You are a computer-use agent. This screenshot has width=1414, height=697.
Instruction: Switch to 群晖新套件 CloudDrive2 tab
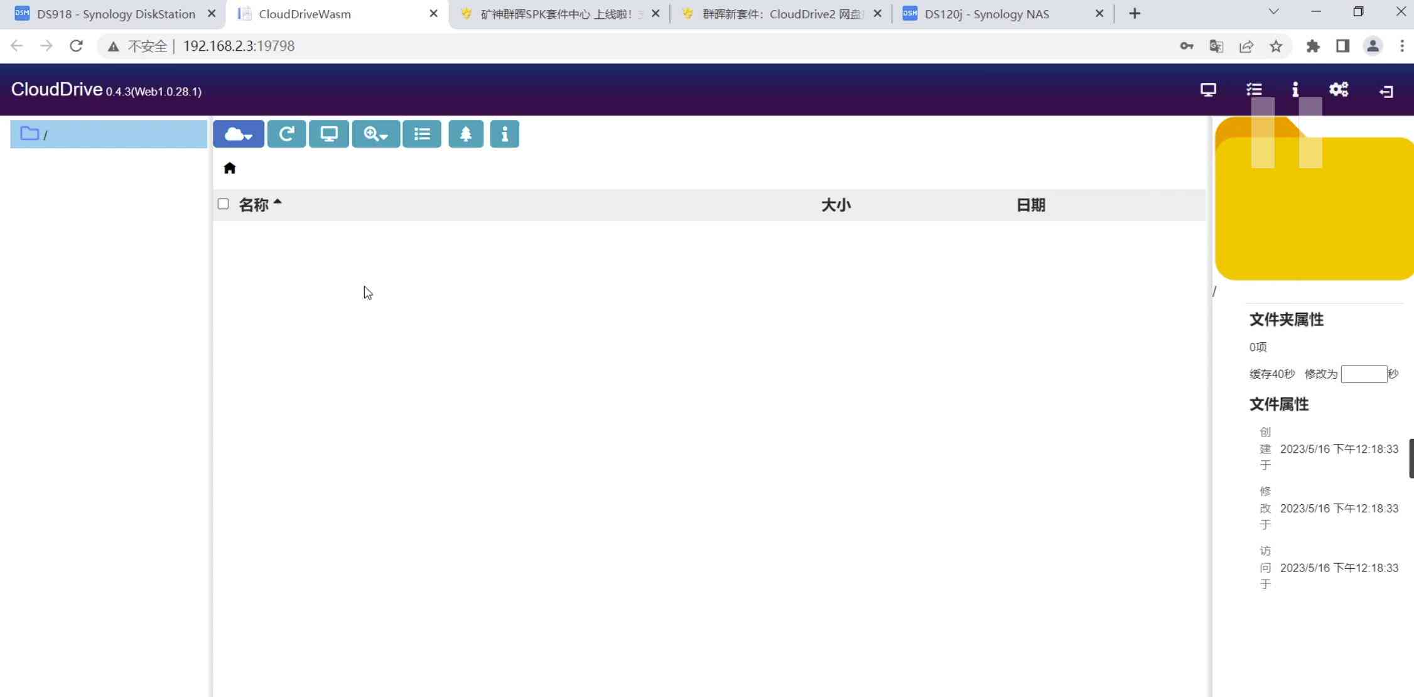pos(781,14)
